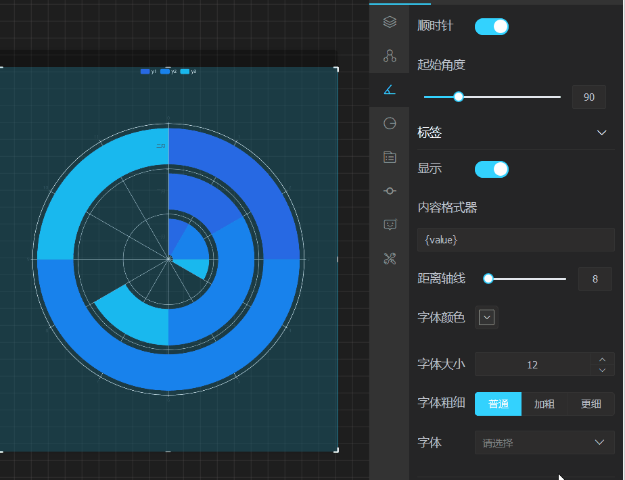Open the layers stack icon tab
Image resolution: width=625 pixels, height=480 pixels.
tap(390, 22)
